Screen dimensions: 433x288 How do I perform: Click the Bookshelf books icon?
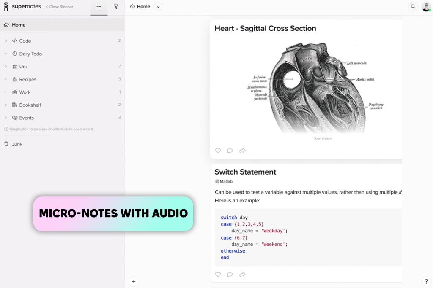click(x=15, y=105)
